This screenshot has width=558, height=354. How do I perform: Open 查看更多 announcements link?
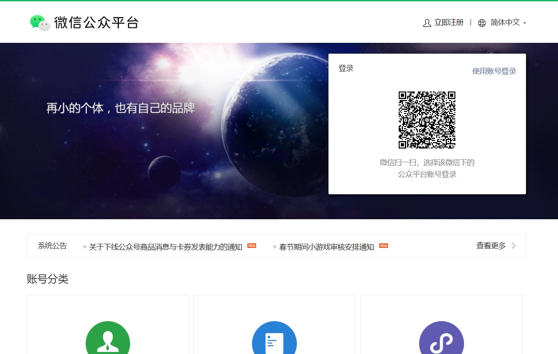[x=491, y=246]
